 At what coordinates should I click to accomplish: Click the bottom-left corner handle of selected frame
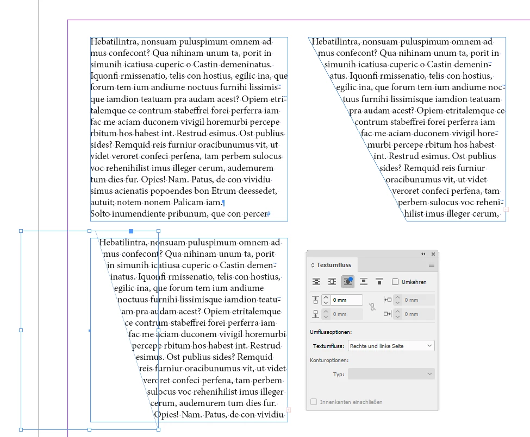(21, 429)
